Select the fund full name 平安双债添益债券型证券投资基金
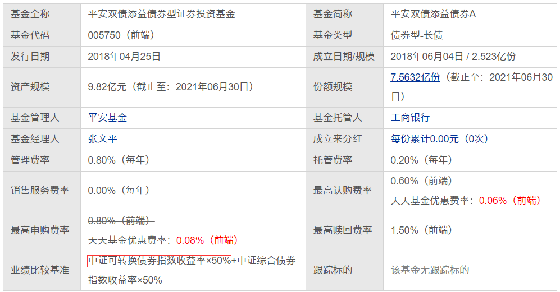The width and height of the screenshot is (560, 292). tap(161, 14)
